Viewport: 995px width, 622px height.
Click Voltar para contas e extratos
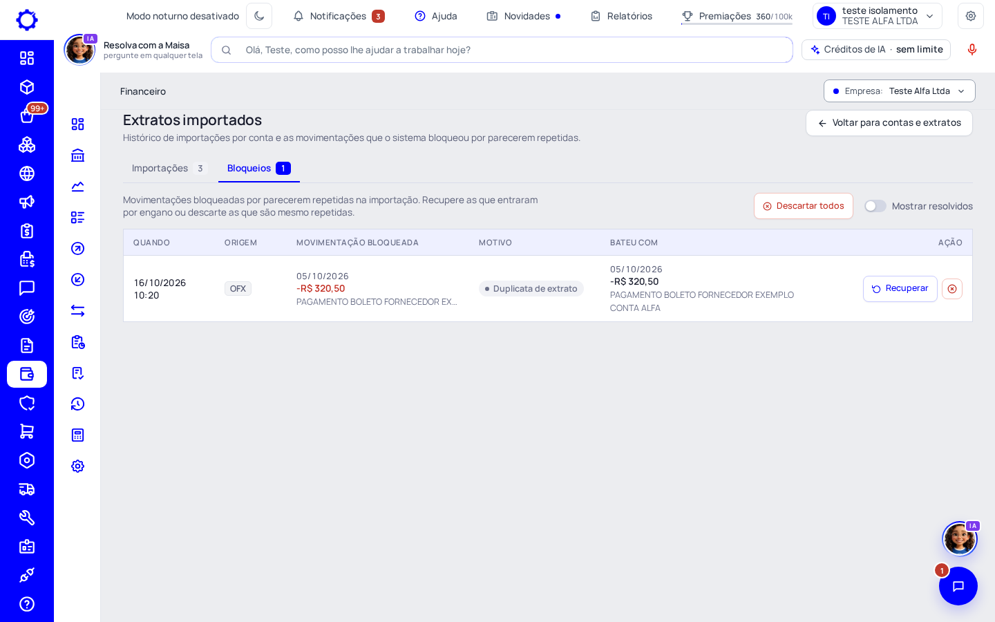[x=889, y=123]
